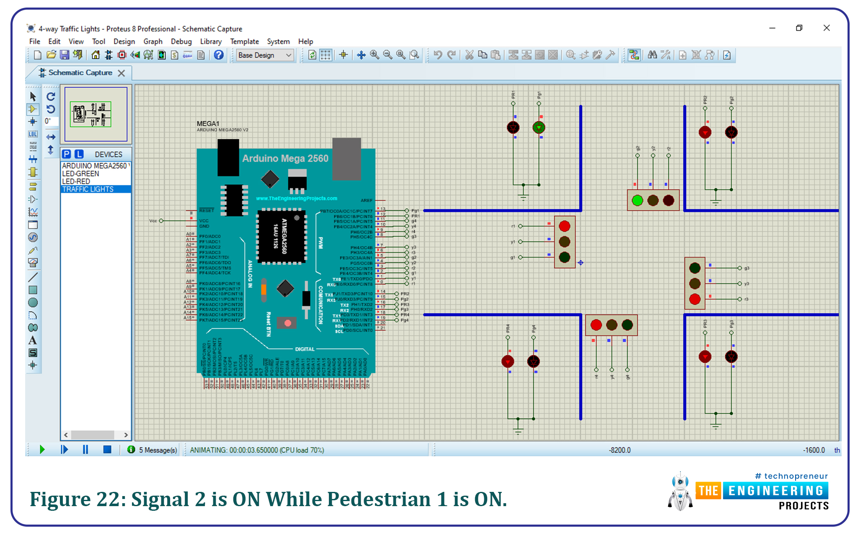The width and height of the screenshot is (858, 538).
Task: Pause the running simulation
Action: 85,450
